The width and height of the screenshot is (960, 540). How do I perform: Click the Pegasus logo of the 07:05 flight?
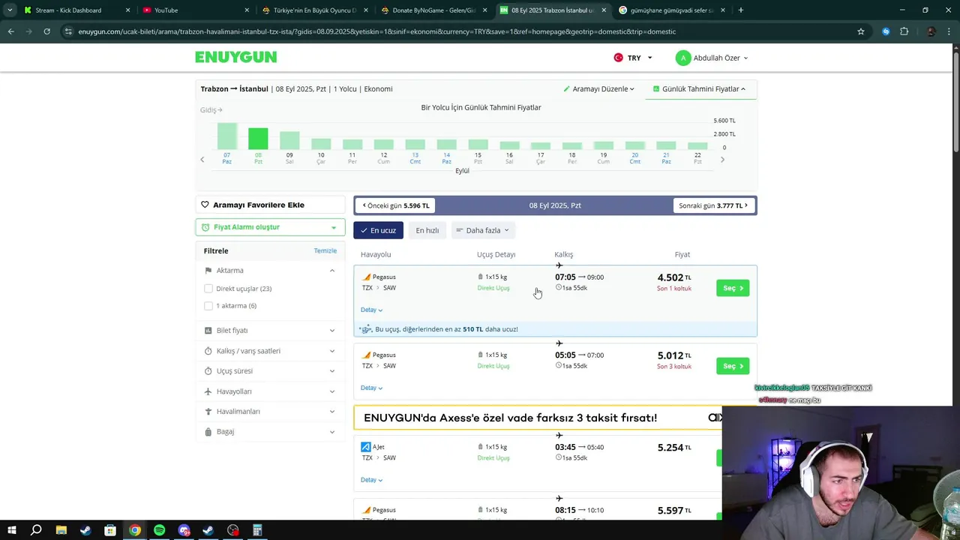click(x=367, y=277)
